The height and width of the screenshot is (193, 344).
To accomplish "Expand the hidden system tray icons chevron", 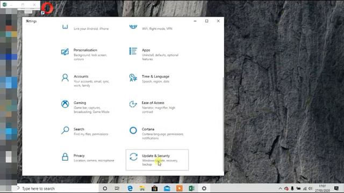I will 280,188.
